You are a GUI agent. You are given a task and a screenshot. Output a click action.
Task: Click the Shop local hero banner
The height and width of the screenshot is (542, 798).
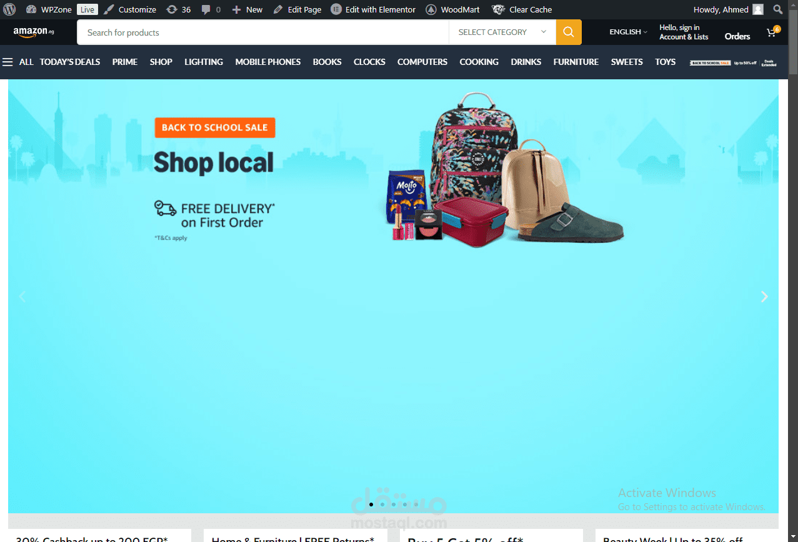coord(393,296)
